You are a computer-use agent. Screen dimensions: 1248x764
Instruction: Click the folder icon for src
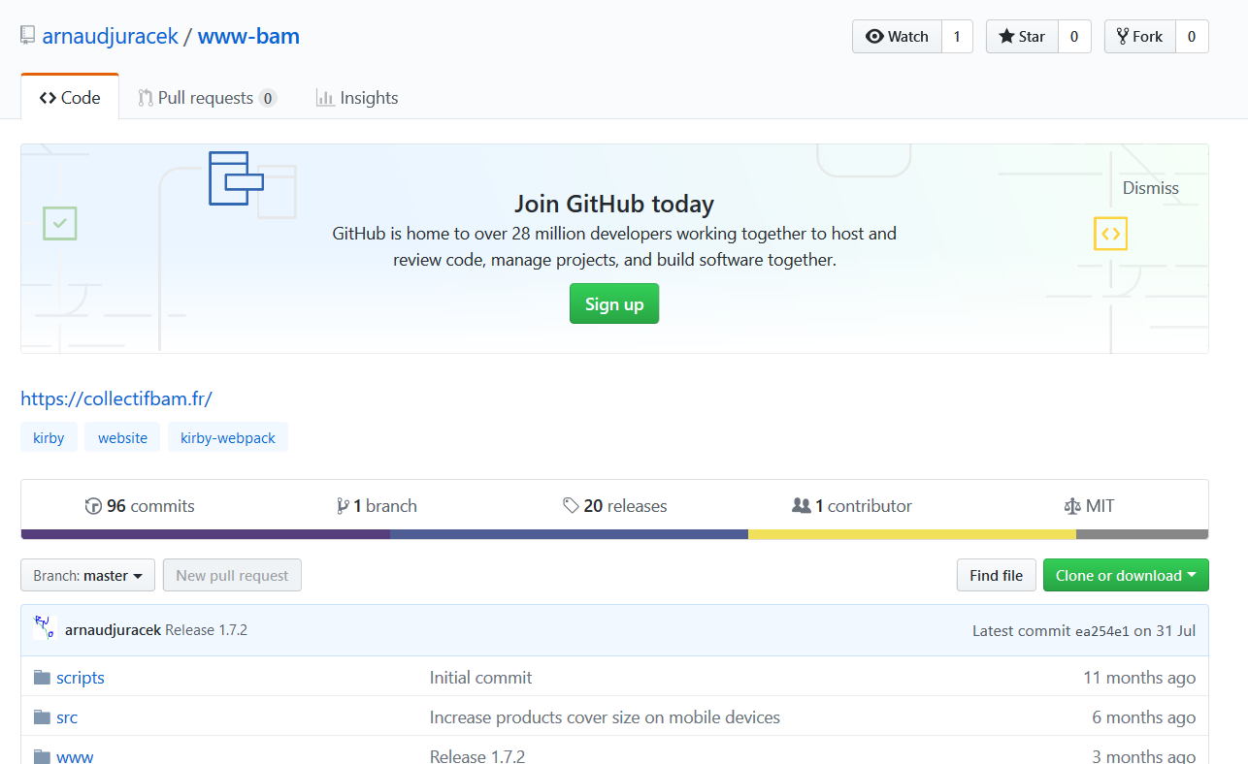tap(42, 717)
